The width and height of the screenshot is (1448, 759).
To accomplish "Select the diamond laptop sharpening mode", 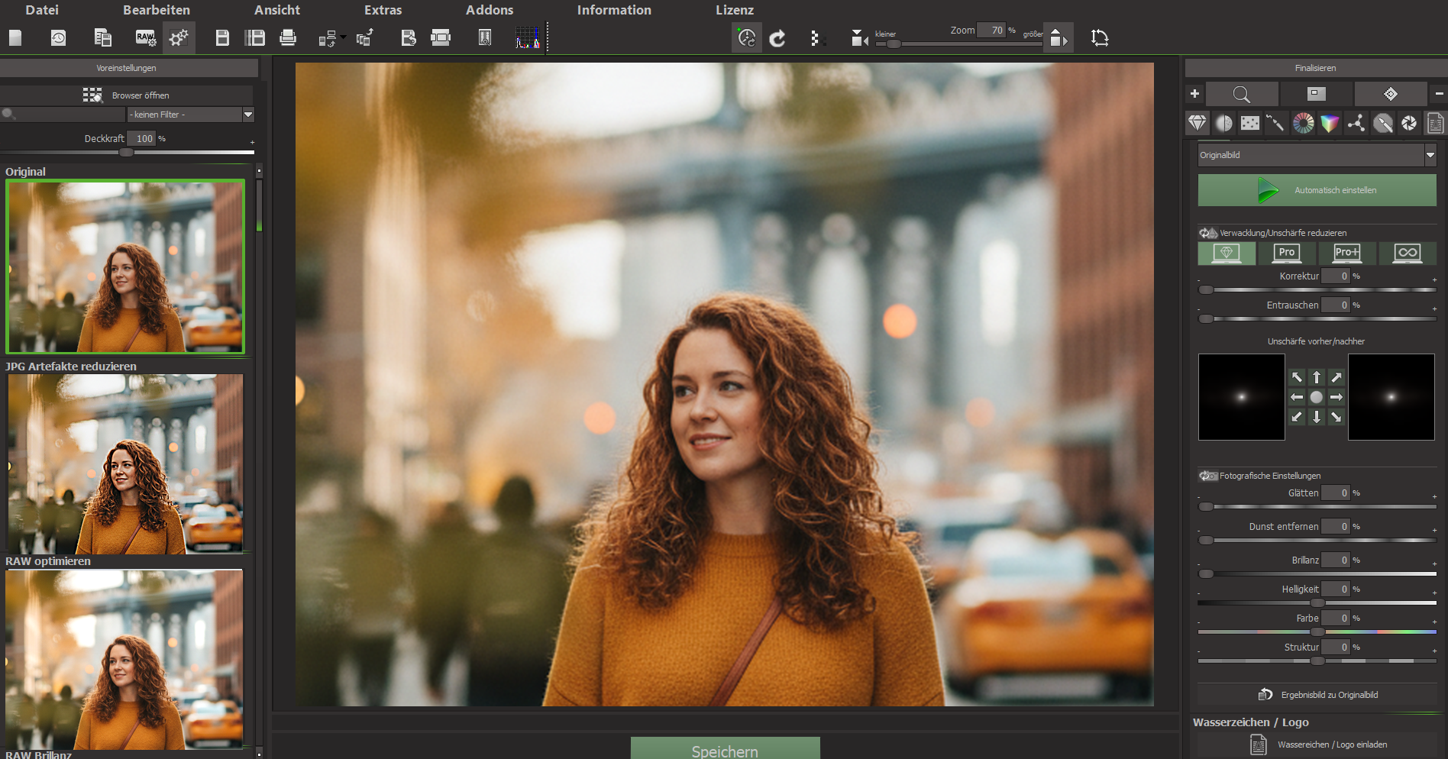I will (1227, 253).
